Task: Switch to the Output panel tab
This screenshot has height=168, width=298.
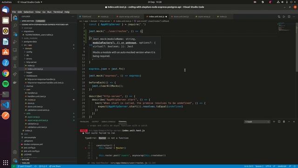Action: tap(95, 121)
